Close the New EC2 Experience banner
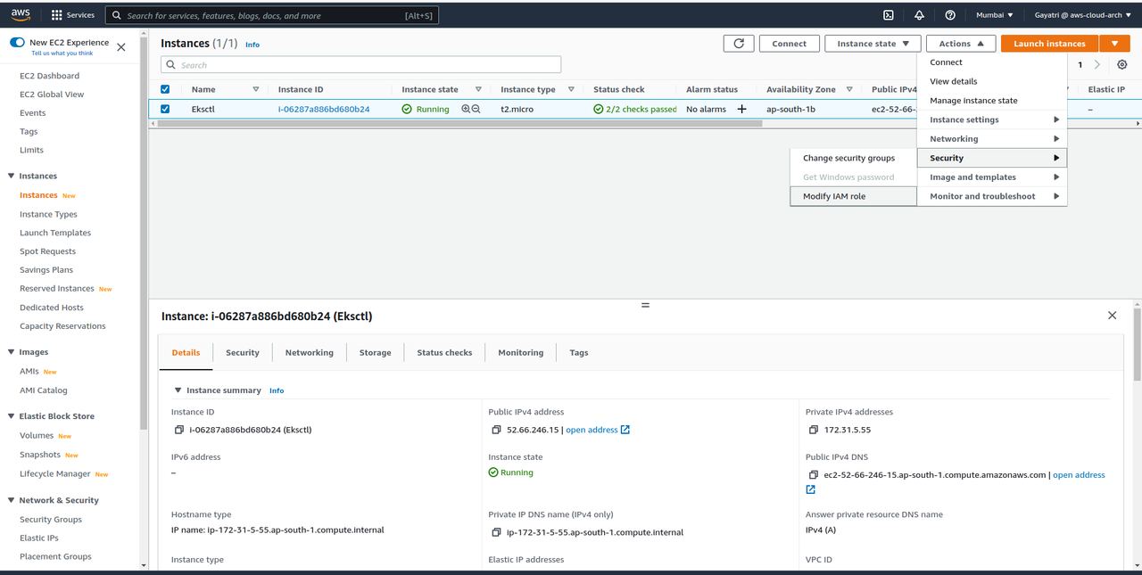This screenshot has height=575, width=1142. coord(121,47)
